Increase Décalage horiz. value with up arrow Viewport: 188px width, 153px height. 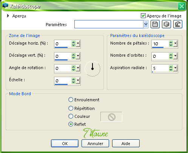(73, 42)
